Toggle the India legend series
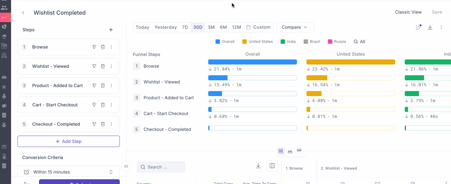The image size is (451, 184). pyautogui.click(x=288, y=41)
